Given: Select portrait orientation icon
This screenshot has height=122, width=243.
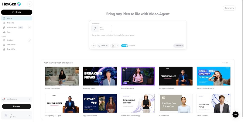Looking at the screenshot, I should [x=113, y=46].
